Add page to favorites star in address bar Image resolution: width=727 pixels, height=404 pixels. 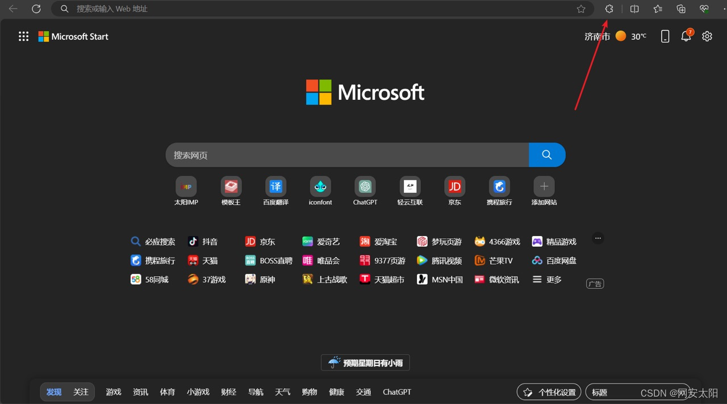click(581, 9)
